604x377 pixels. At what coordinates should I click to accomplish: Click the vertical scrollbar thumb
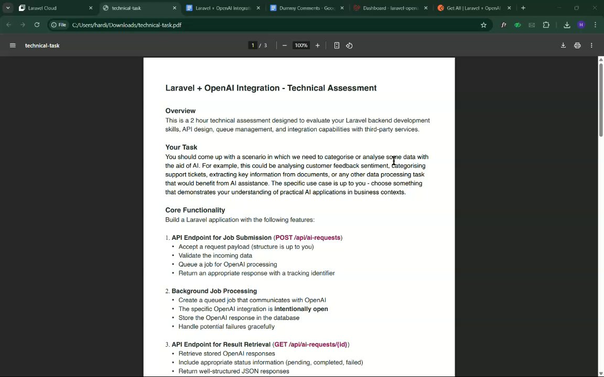pos(601,99)
